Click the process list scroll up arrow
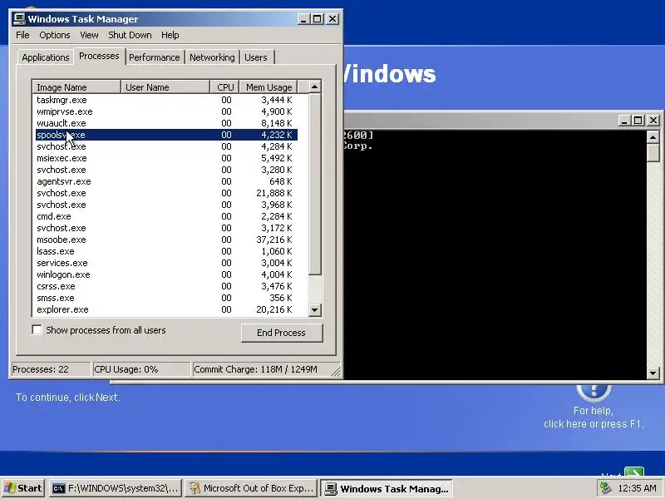The width and height of the screenshot is (665, 499). tap(314, 87)
